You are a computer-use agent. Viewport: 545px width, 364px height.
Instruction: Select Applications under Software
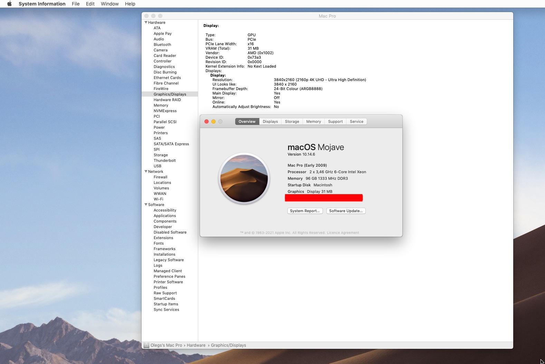click(x=165, y=216)
